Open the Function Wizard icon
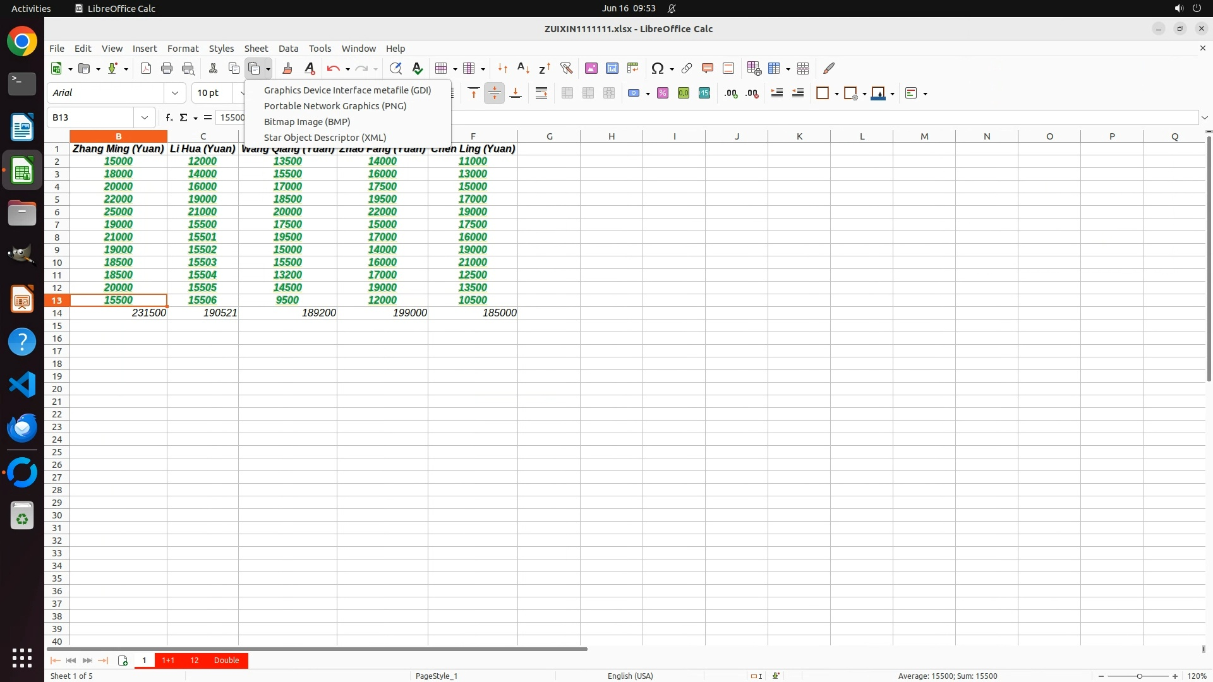The height and width of the screenshot is (682, 1213). pyautogui.click(x=169, y=117)
